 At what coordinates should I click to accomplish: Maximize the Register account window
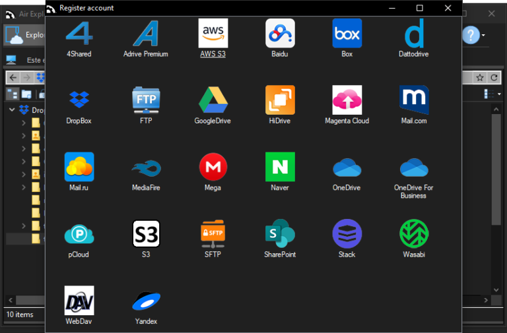pyautogui.click(x=420, y=8)
